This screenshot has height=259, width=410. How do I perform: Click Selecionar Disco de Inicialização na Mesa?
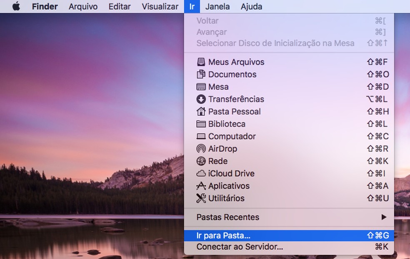pos(275,43)
